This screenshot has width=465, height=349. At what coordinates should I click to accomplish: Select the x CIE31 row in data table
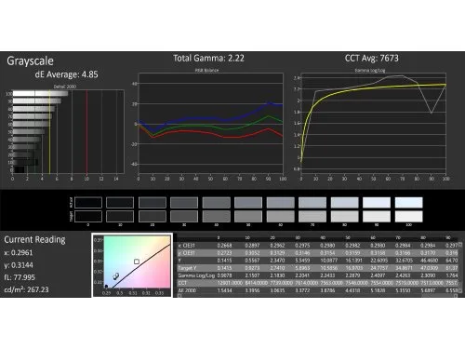(x=318, y=246)
